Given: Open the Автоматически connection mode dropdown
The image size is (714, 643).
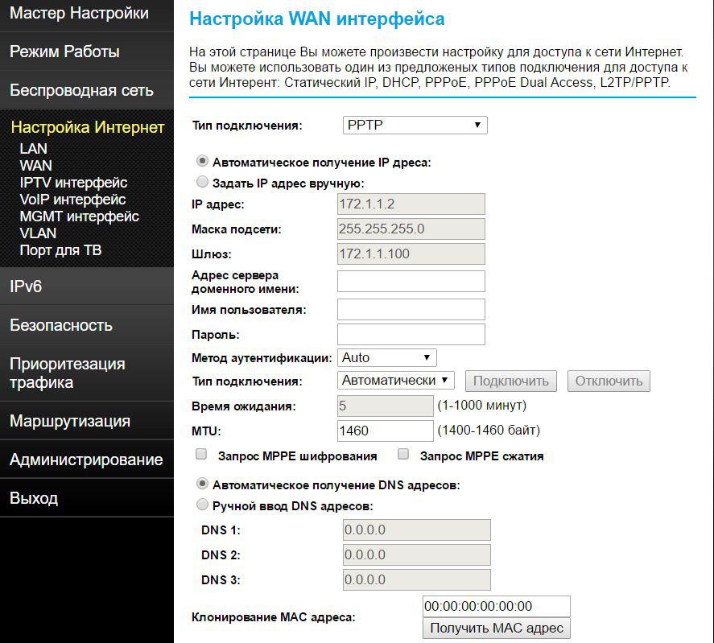Looking at the screenshot, I should [396, 380].
